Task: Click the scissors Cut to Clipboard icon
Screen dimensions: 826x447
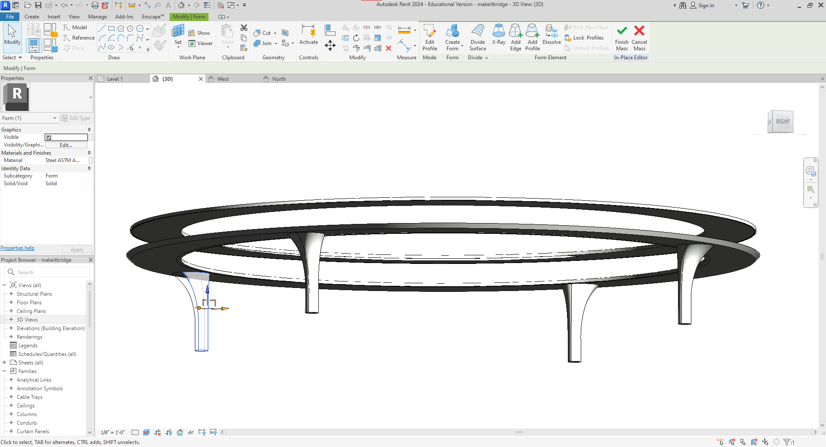Action: 244,28
